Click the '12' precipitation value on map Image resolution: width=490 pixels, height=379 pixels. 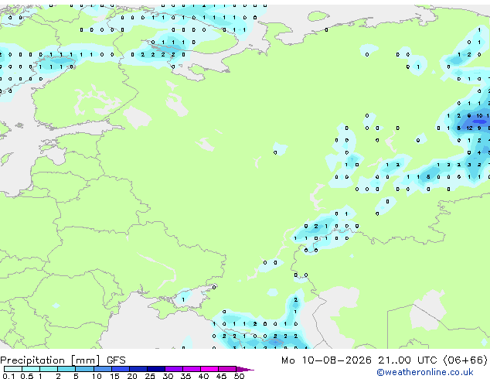tap(469, 128)
